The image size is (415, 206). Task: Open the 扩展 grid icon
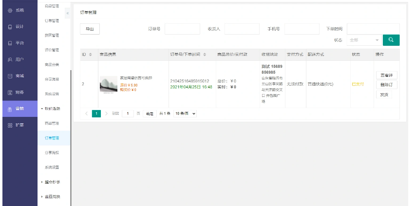point(10,125)
